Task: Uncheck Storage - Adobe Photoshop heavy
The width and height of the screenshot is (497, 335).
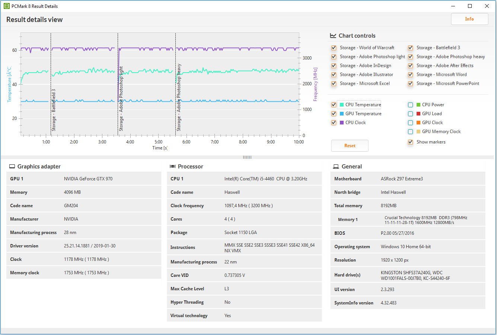Action: [410, 57]
